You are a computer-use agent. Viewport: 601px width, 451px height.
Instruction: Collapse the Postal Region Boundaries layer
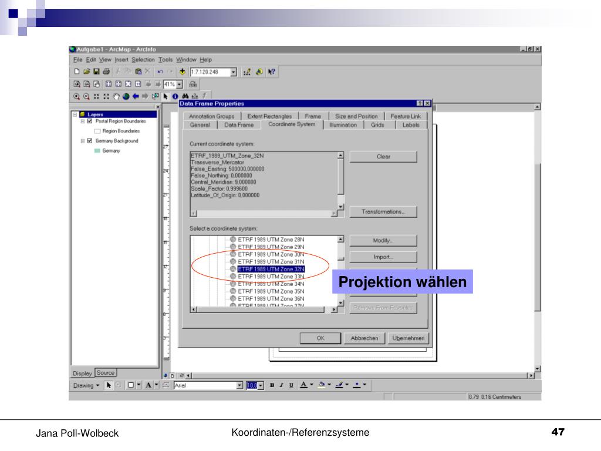point(82,121)
